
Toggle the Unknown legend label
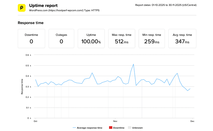[137, 128]
